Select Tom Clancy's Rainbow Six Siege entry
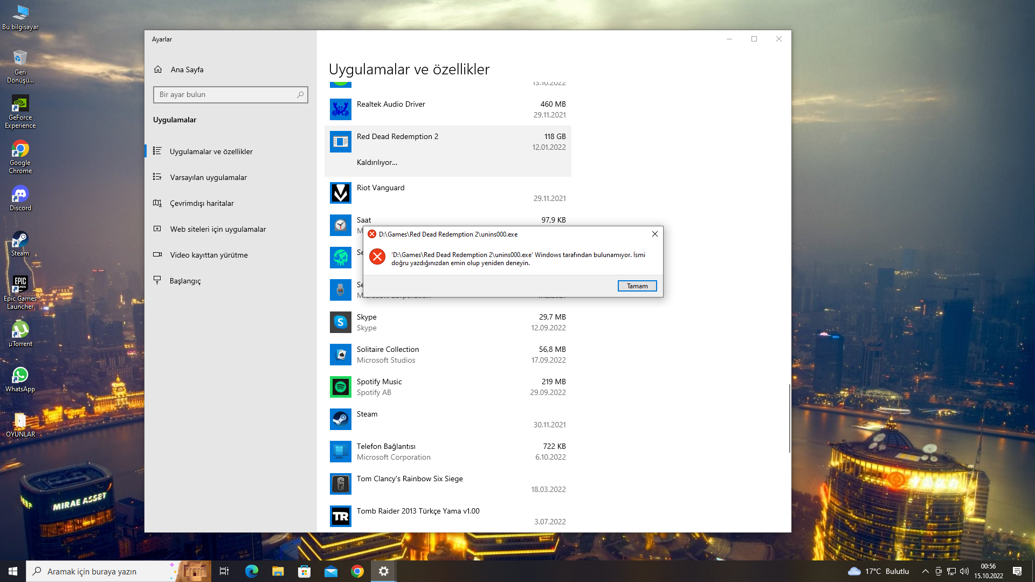This screenshot has width=1035, height=582. [448, 484]
